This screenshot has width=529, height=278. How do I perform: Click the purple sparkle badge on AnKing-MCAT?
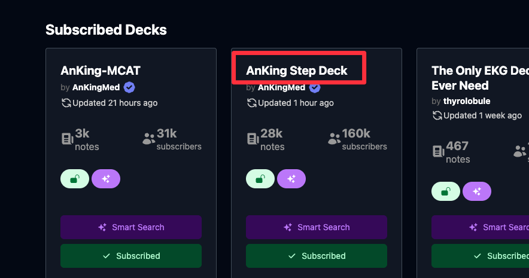[x=106, y=179]
